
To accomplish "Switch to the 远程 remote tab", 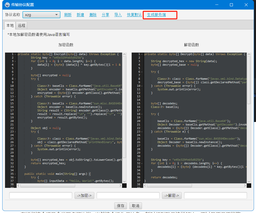I will click(22, 25).
